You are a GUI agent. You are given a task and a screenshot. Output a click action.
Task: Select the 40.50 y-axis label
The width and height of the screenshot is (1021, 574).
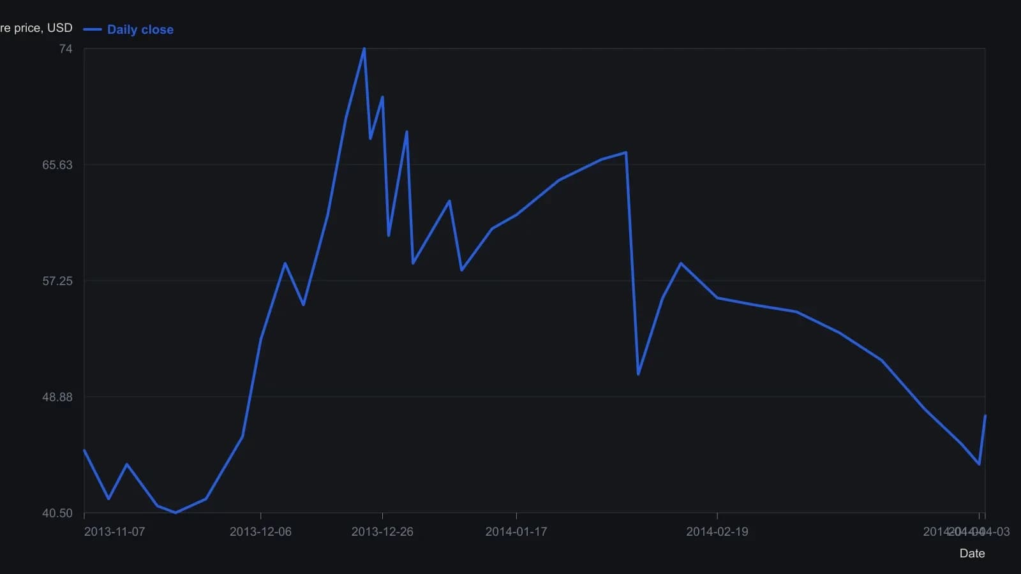(57, 513)
